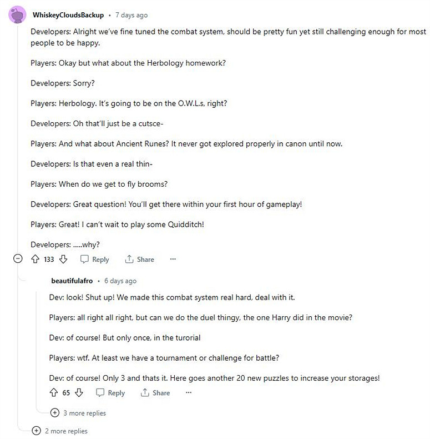This screenshot has width=430, height=439.
Task: Click Share icon under the 133-point comment
Action: coord(130,259)
